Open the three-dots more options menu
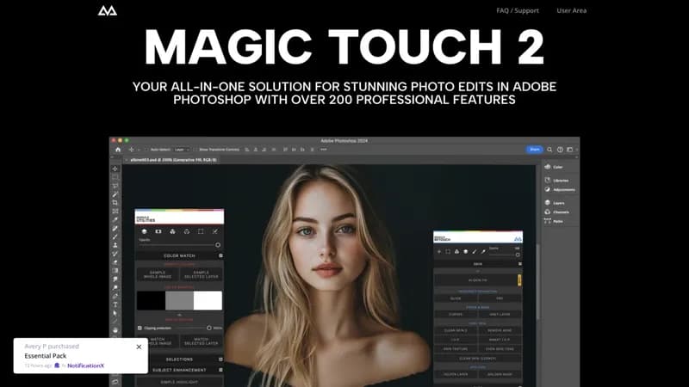The width and height of the screenshot is (689, 387). (324, 150)
